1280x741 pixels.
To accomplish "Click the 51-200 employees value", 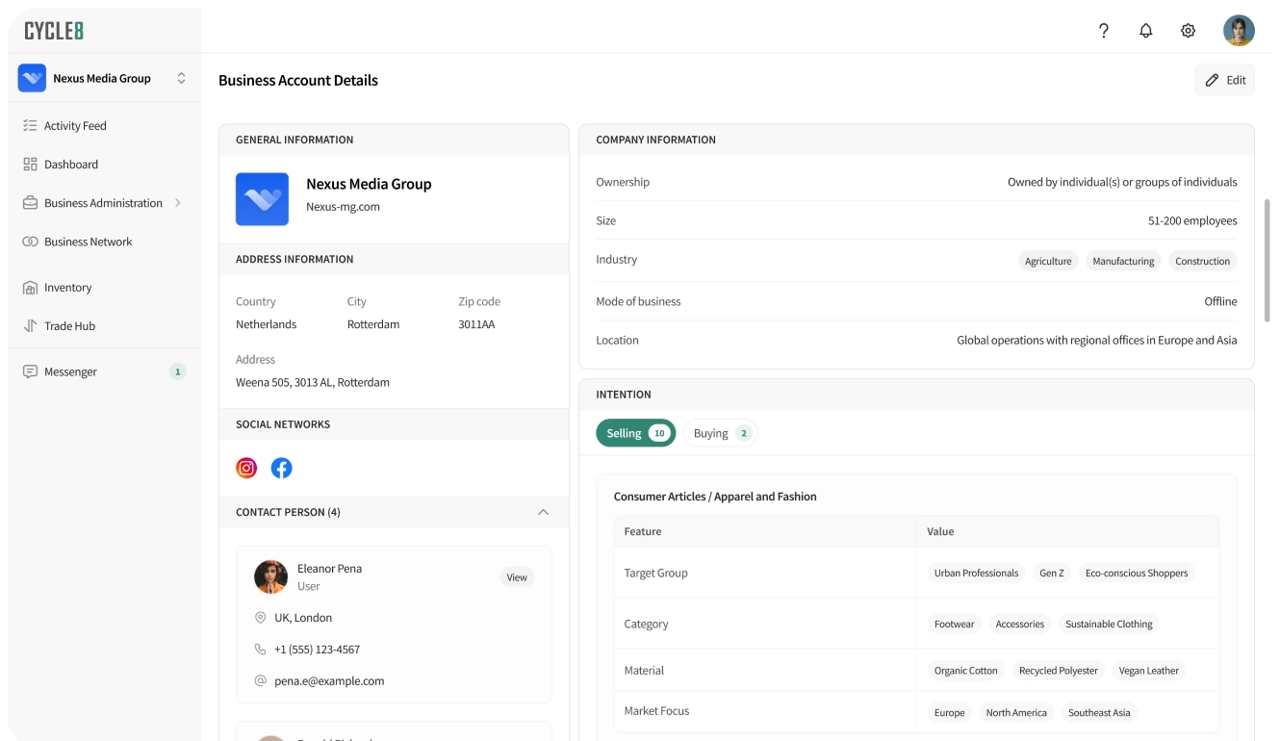I will [1192, 220].
